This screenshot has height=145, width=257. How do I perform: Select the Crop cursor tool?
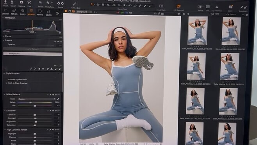click(x=108, y=5)
